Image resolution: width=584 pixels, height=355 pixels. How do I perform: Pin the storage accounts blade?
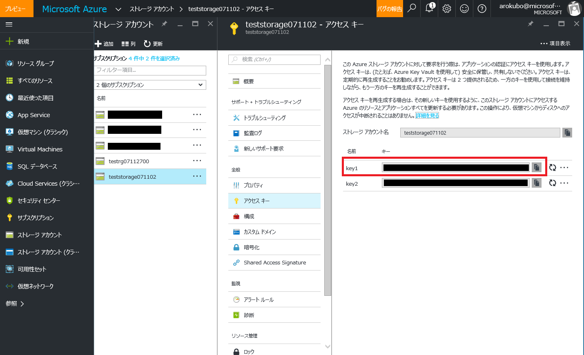164,24
